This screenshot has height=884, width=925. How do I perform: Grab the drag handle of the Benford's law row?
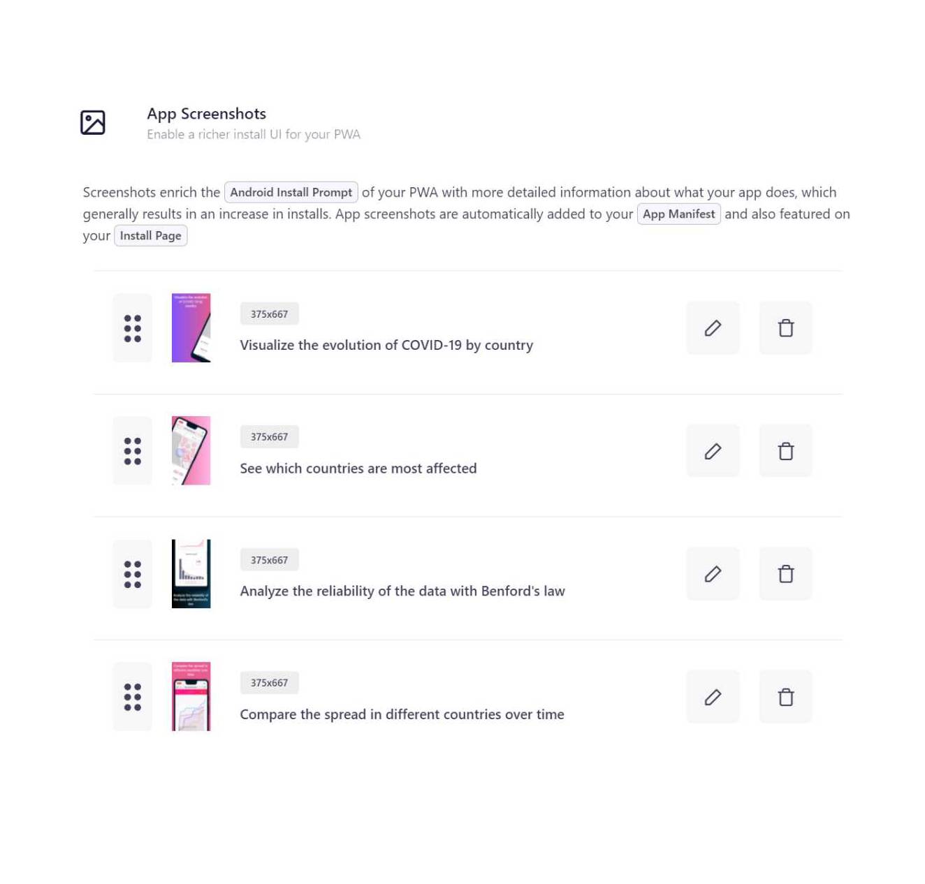pos(132,573)
